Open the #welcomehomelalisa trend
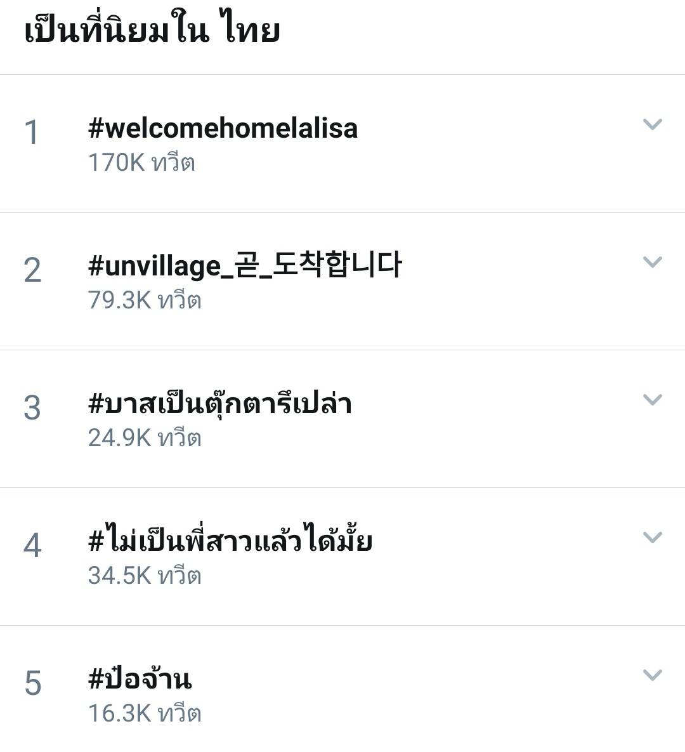Image resolution: width=685 pixels, height=752 pixels. click(x=223, y=129)
